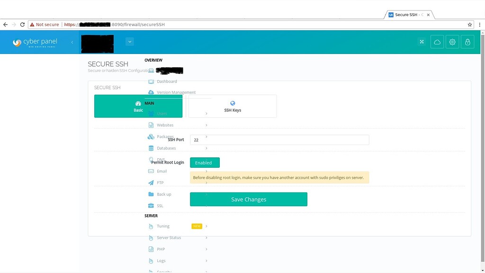Open the account dropdown arrow in header
The width and height of the screenshot is (485, 273).
129,42
